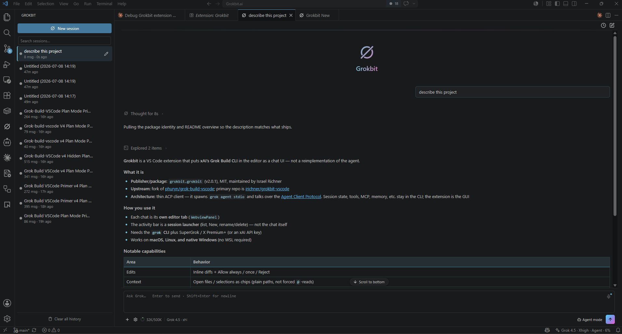The width and height of the screenshot is (622, 334).
Task: Click the main* git branch indicator
Action: [x=21, y=330]
